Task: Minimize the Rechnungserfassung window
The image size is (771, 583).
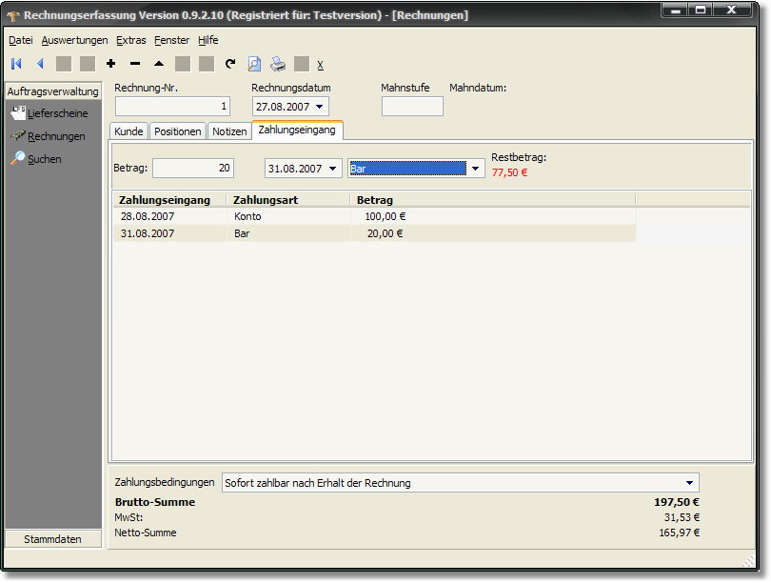Action: 676,10
